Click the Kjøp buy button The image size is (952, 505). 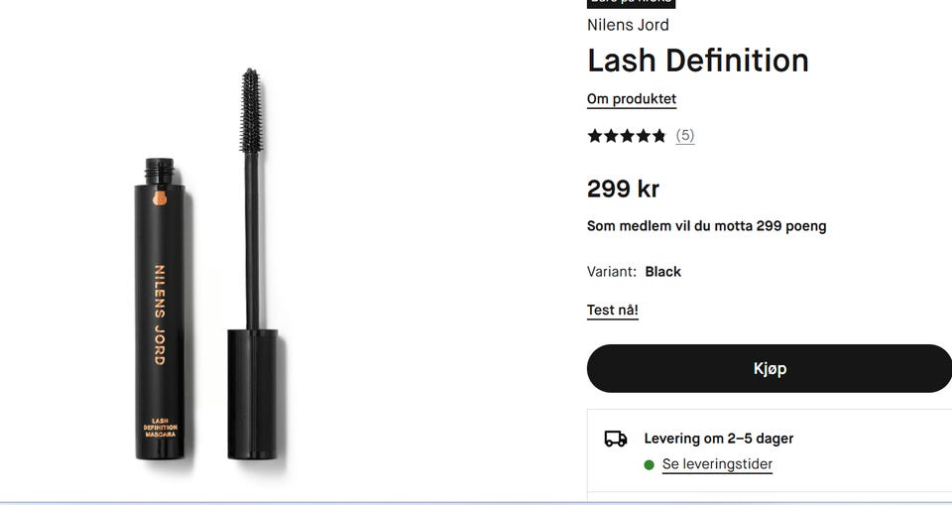(770, 368)
